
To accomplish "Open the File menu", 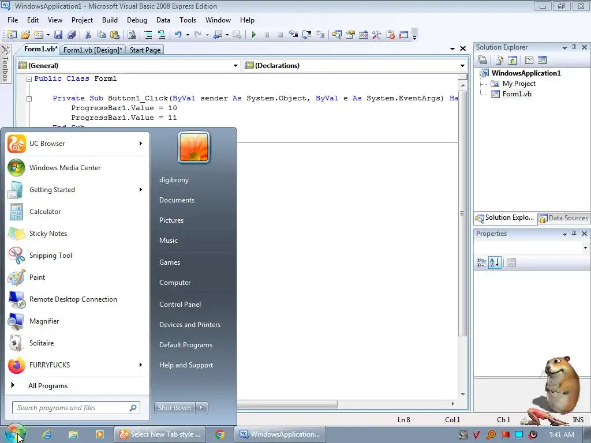I will point(13,20).
